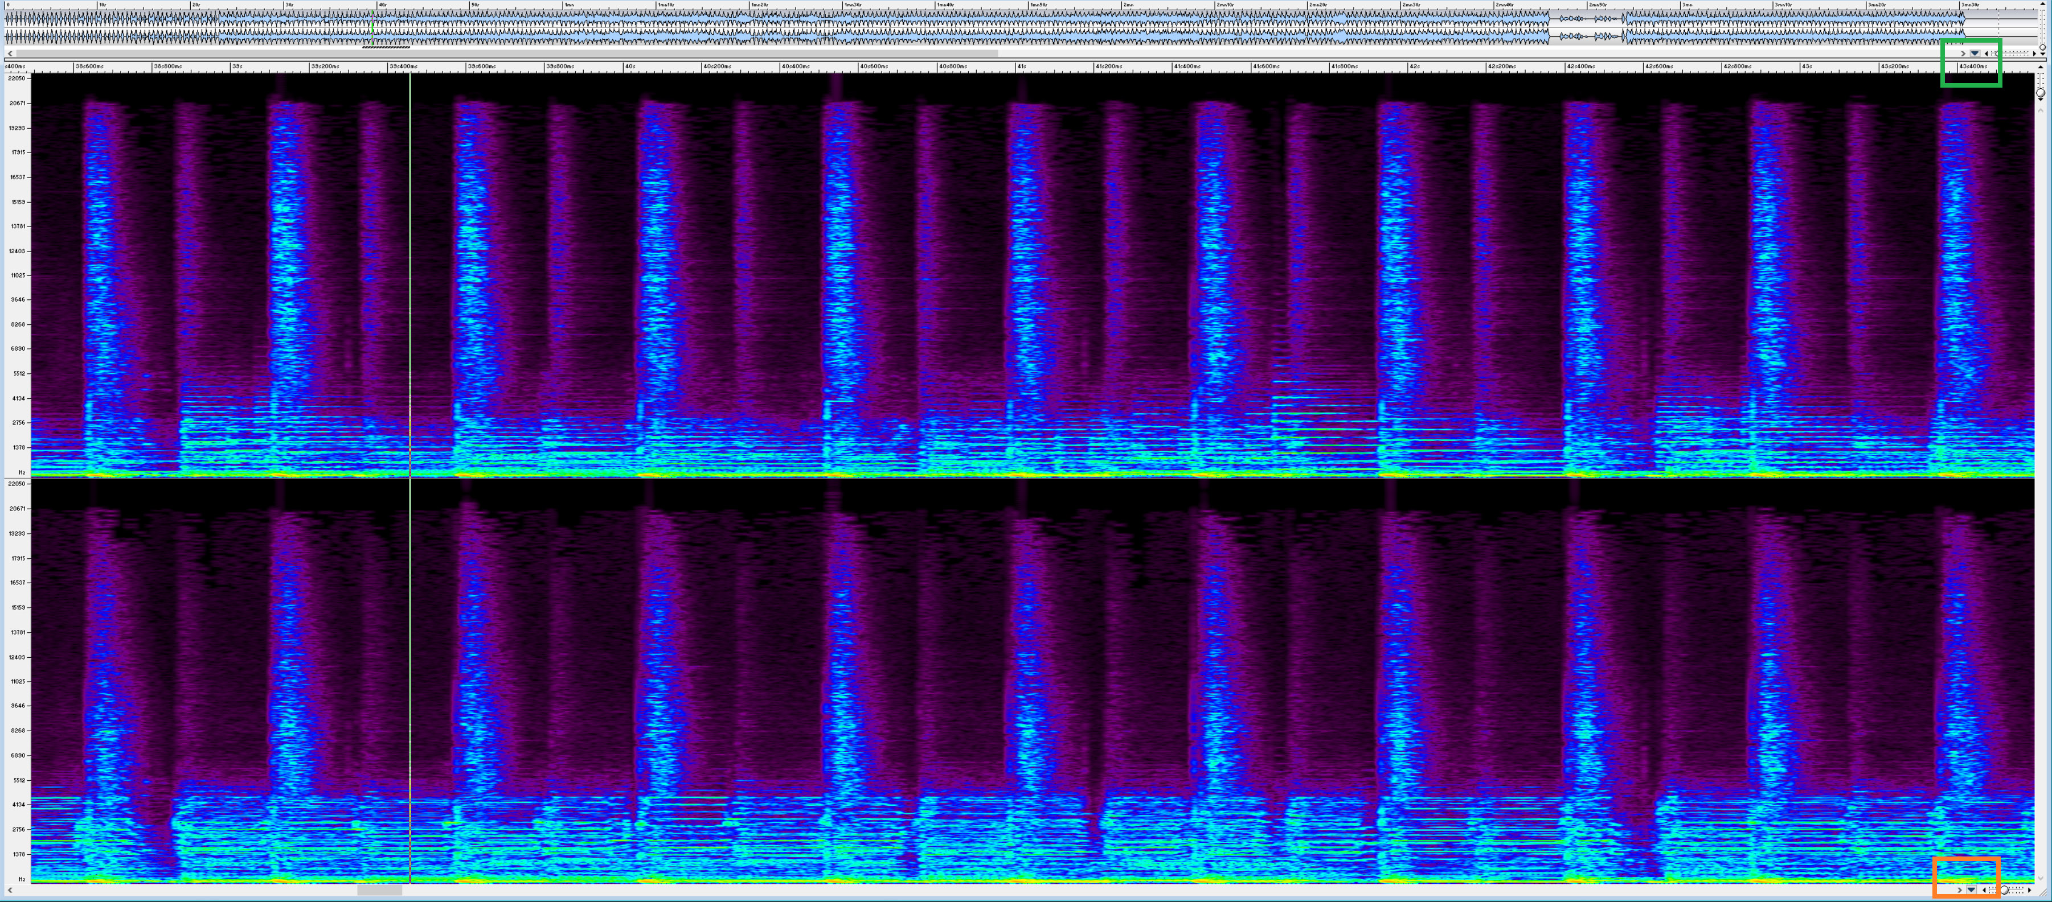
Task: Click the down triangle below spectrogram vertical slider
Action: coord(2041,100)
